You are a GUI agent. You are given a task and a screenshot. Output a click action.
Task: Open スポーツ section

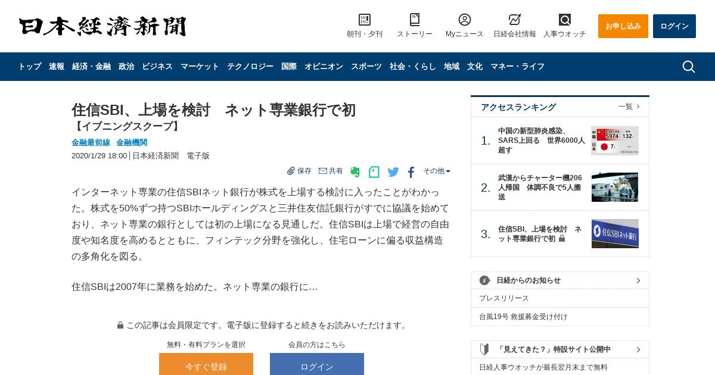(x=366, y=67)
